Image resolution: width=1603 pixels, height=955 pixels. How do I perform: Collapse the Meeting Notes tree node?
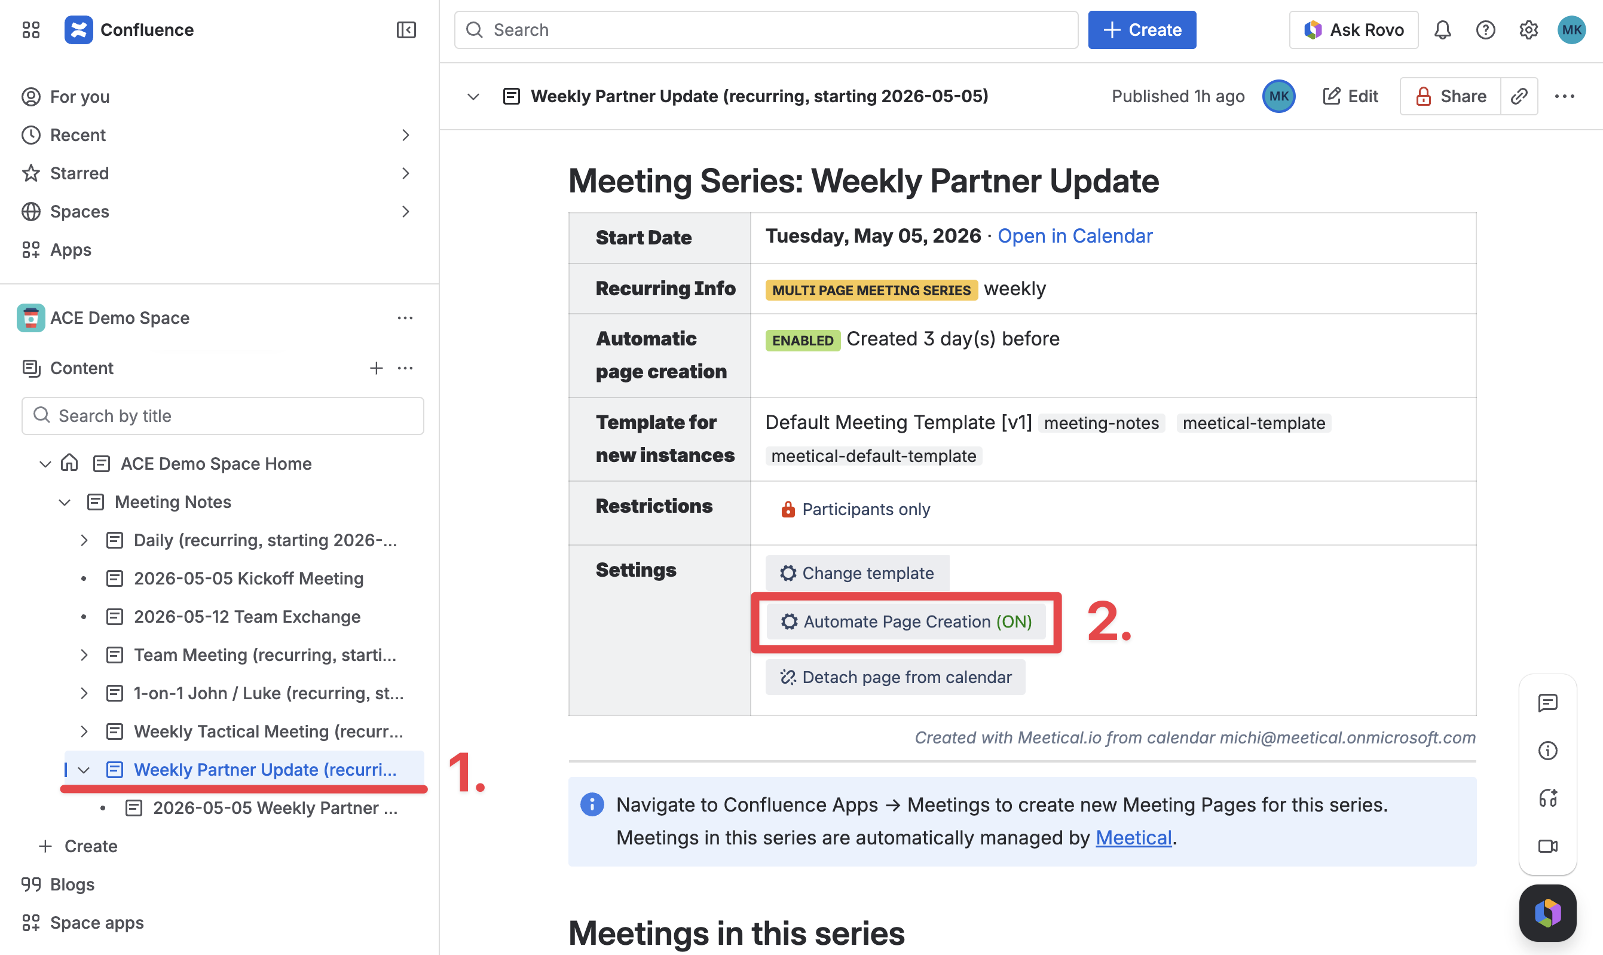pos(65,502)
